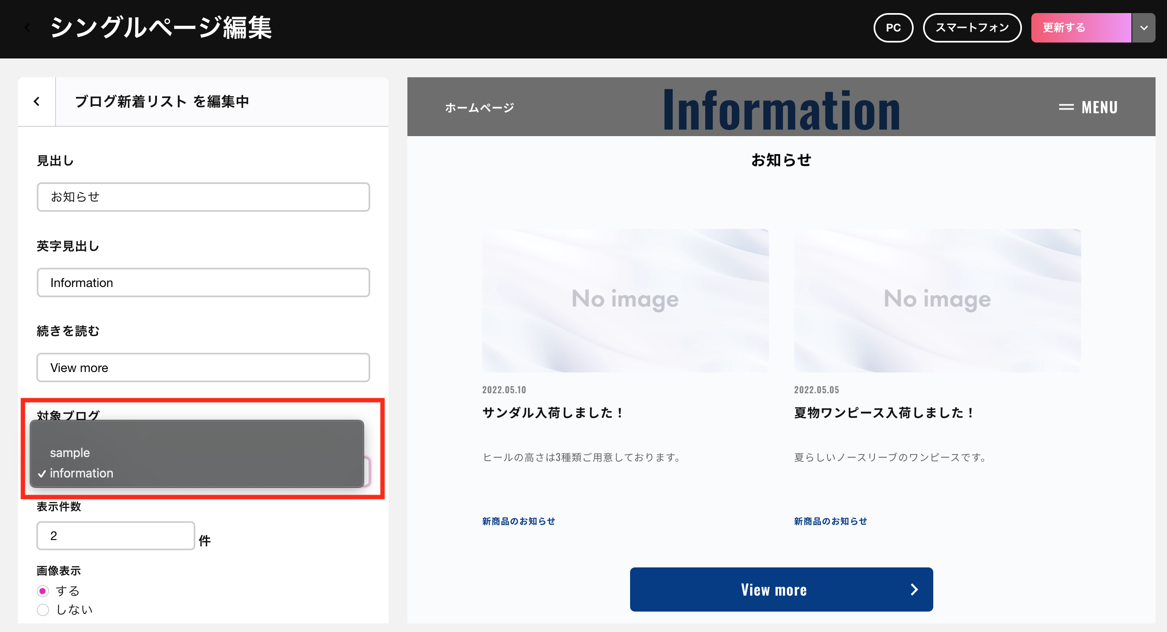Switch preview to PC view

pos(893,28)
